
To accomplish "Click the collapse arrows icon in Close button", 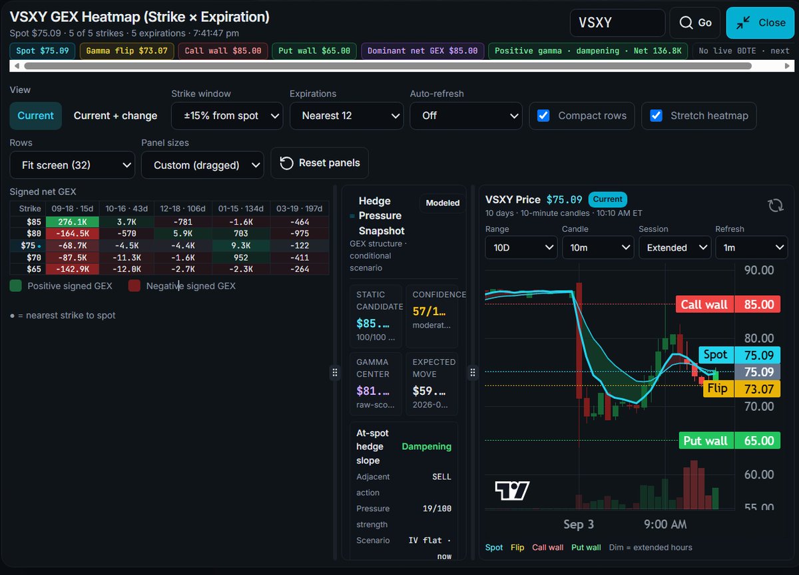I will pyautogui.click(x=743, y=23).
